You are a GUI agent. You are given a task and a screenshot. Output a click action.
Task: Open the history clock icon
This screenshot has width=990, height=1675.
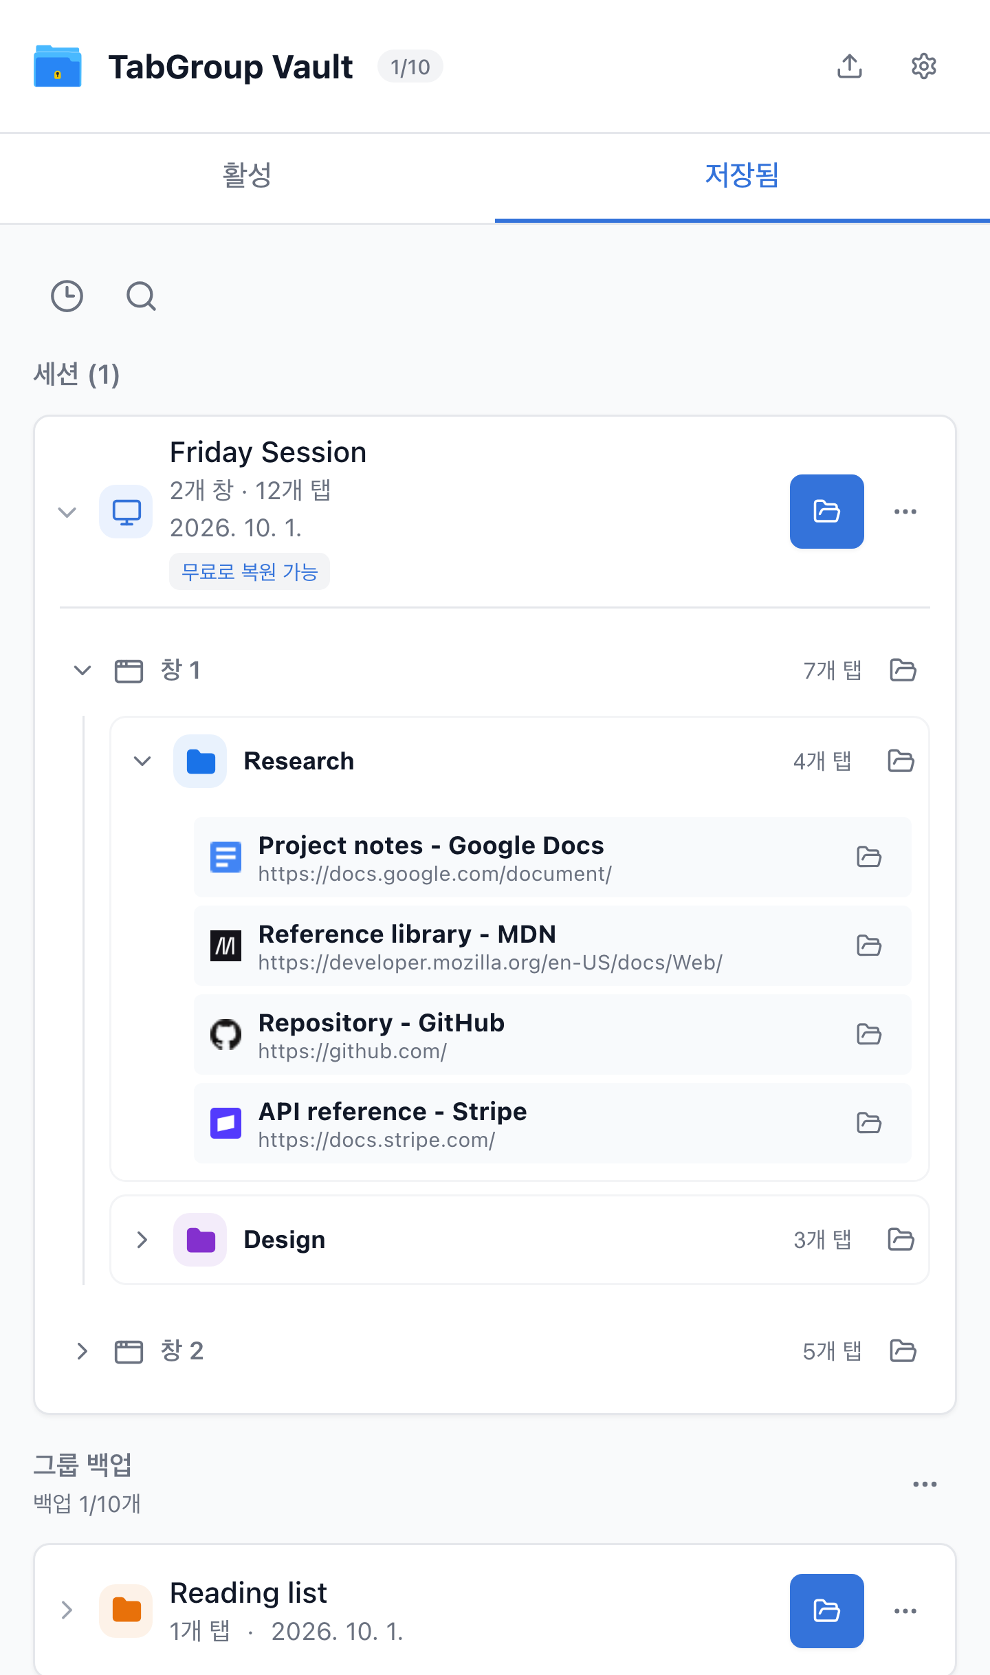tap(67, 296)
